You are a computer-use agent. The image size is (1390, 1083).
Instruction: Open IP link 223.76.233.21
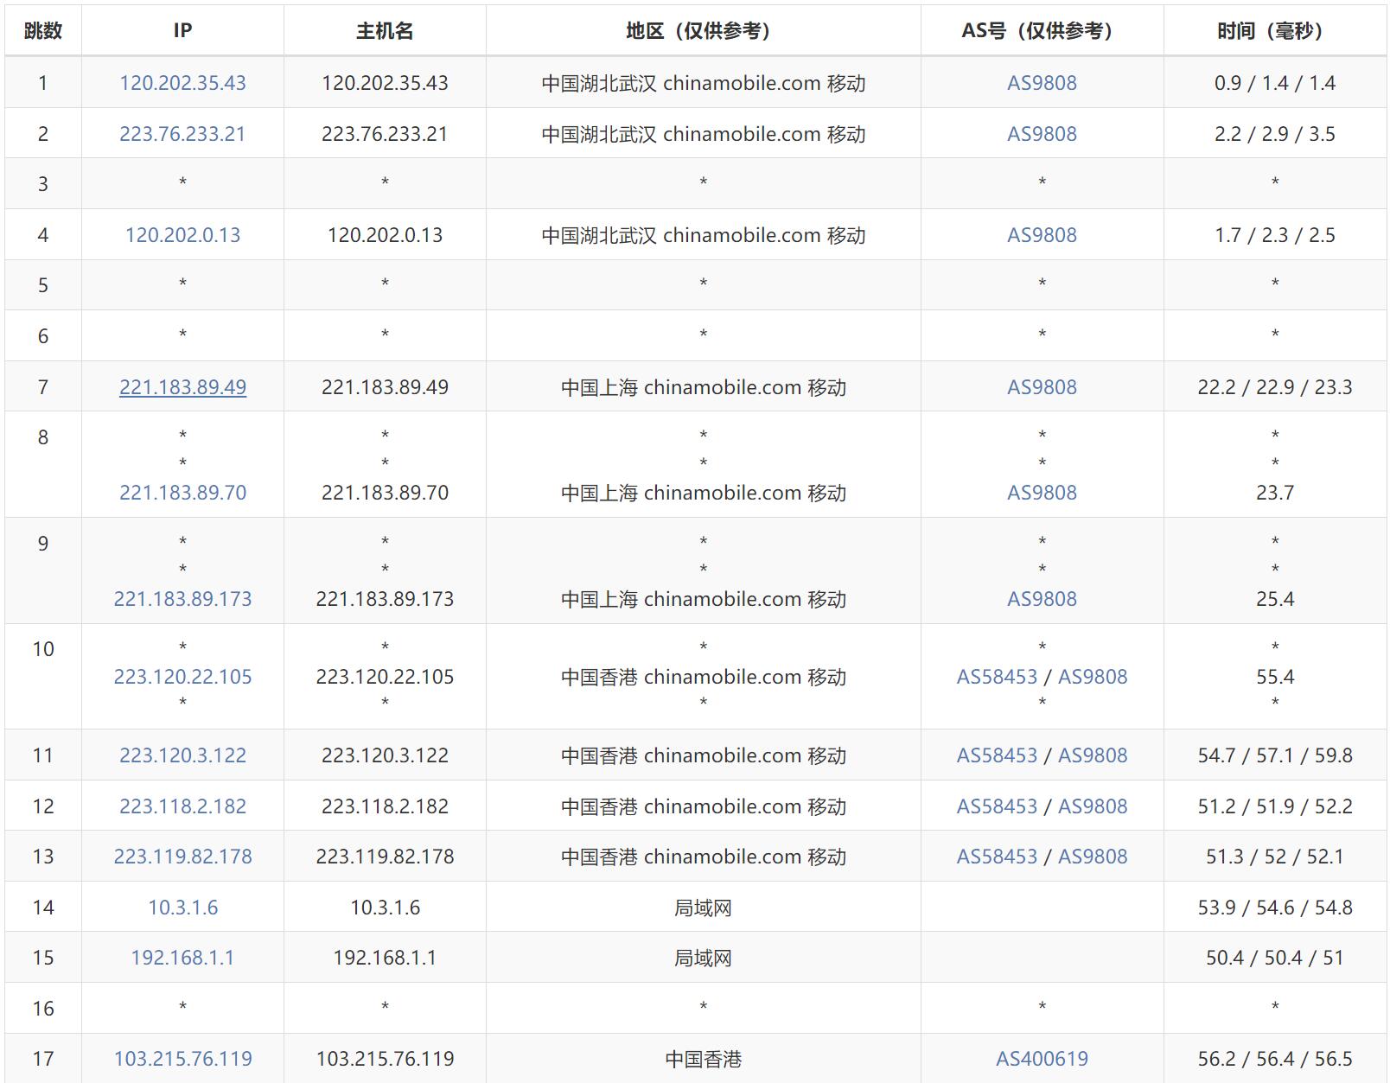point(182,134)
